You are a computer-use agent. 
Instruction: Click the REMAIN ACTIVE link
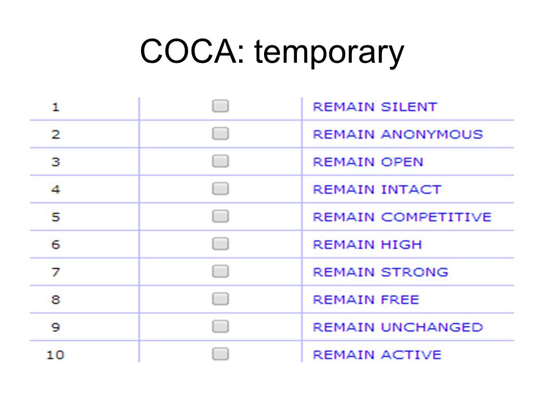[x=377, y=355]
